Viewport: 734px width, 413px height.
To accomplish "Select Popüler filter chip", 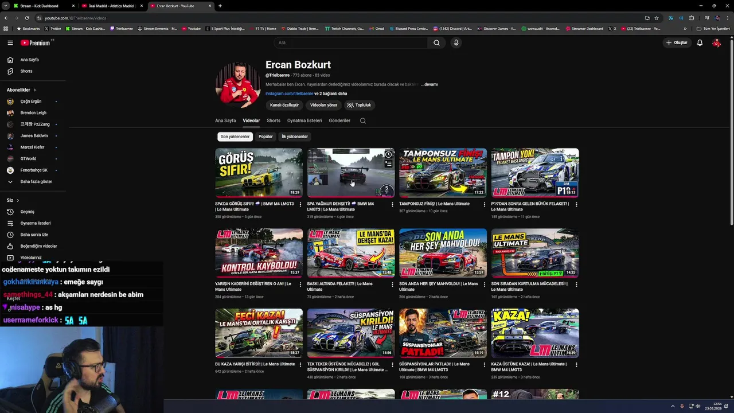I will 266,137.
